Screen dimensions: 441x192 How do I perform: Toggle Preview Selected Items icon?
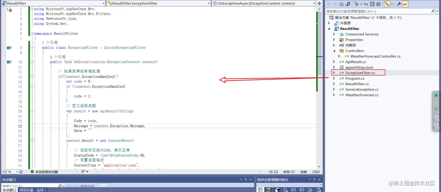(405, 4)
